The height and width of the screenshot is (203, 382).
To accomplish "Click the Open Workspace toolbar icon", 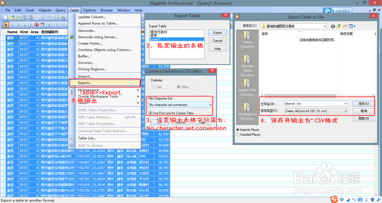I will [x=18, y=18].
